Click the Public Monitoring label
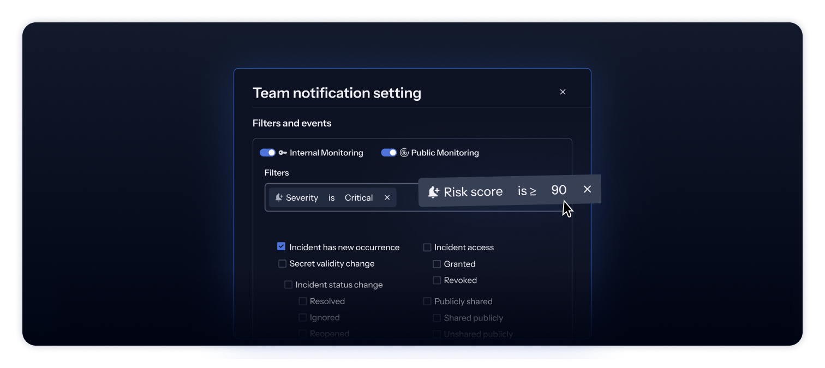This screenshot has width=825, height=368. tap(445, 153)
